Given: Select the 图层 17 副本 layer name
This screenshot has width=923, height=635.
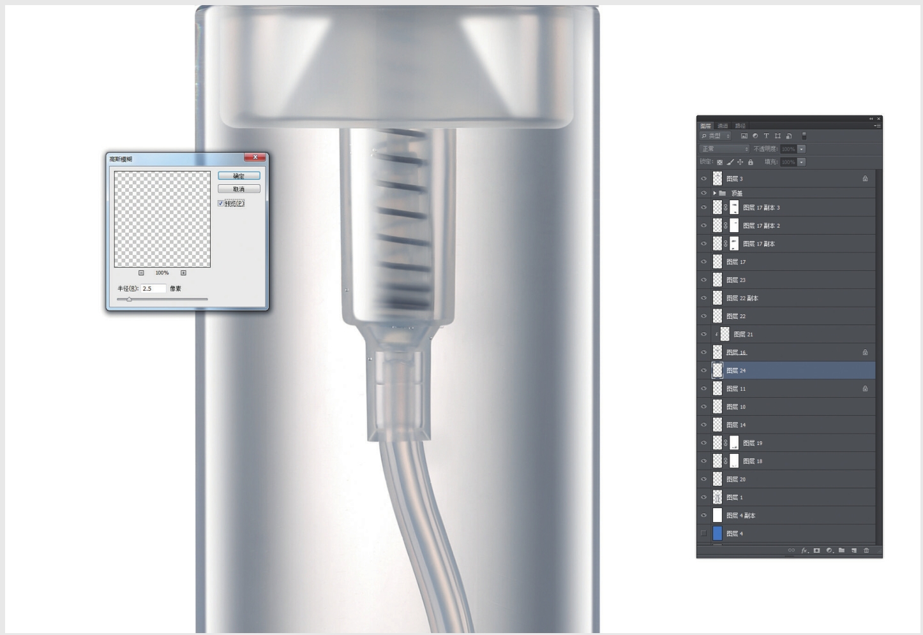Looking at the screenshot, I should tap(759, 244).
